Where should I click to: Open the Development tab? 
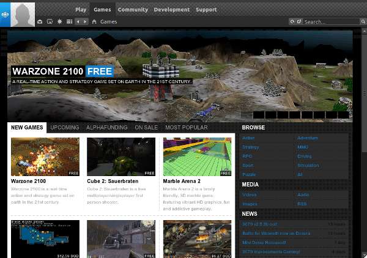(x=171, y=10)
